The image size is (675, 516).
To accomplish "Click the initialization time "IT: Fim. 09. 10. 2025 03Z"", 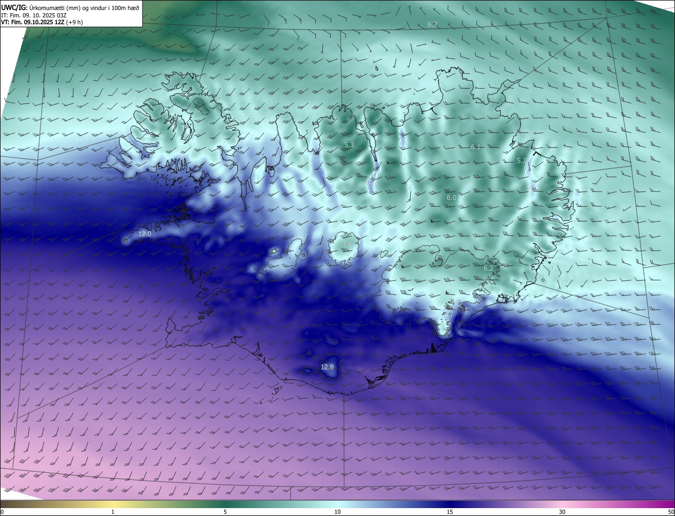I will [34, 15].
